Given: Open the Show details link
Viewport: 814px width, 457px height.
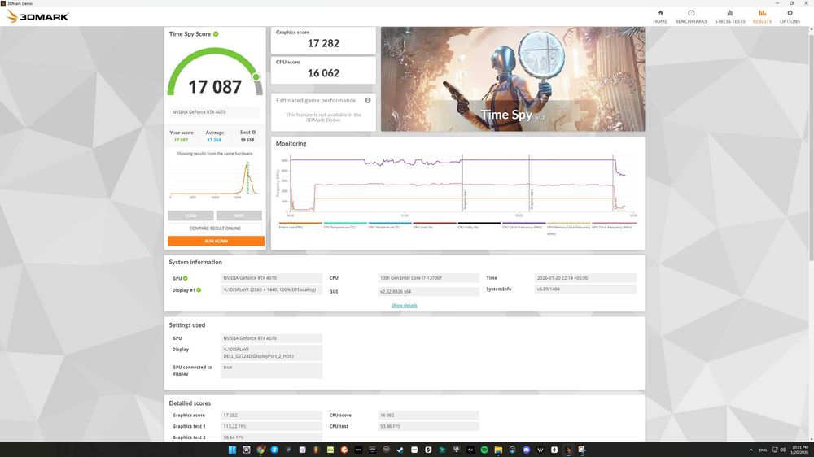Looking at the screenshot, I should click(404, 306).
